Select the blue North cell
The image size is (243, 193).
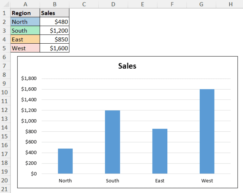point(25,22)
